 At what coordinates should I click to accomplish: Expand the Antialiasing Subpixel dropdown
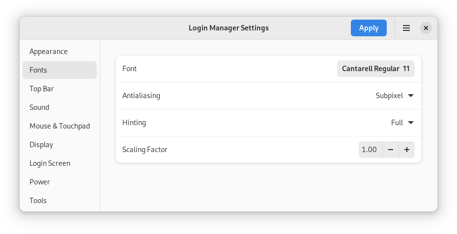pos(395,96)
